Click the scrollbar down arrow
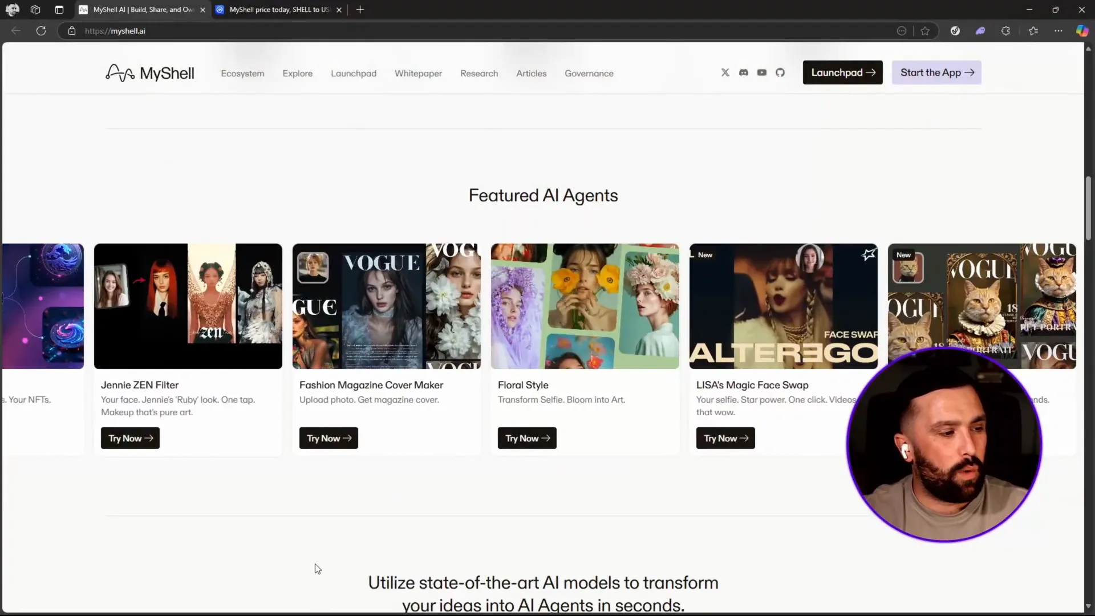This screenshot has height=616, width=1095. coord(1088,606)
